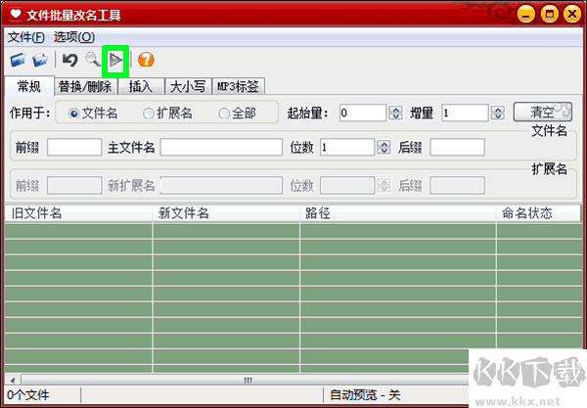Image resolution: width=587 pixels, height=408 pixels.
Task: Click the undo arrow toolbar icon
Action: (x=70, y=60)
